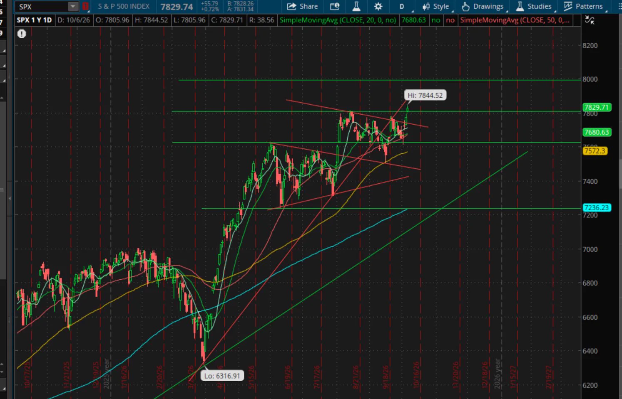Click the cyan 7236.23 axis label

pos(596,207)
